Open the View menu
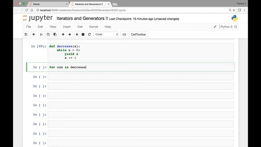This screenshot has height=147, width=261. (53, 27)
